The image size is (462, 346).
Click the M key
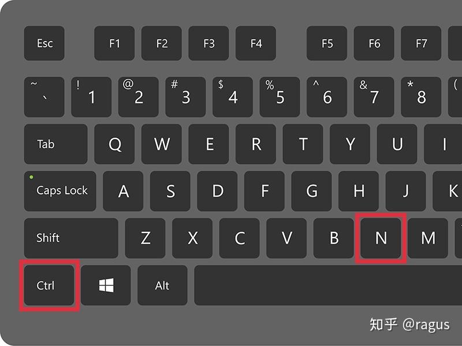[x=428, y=238]
